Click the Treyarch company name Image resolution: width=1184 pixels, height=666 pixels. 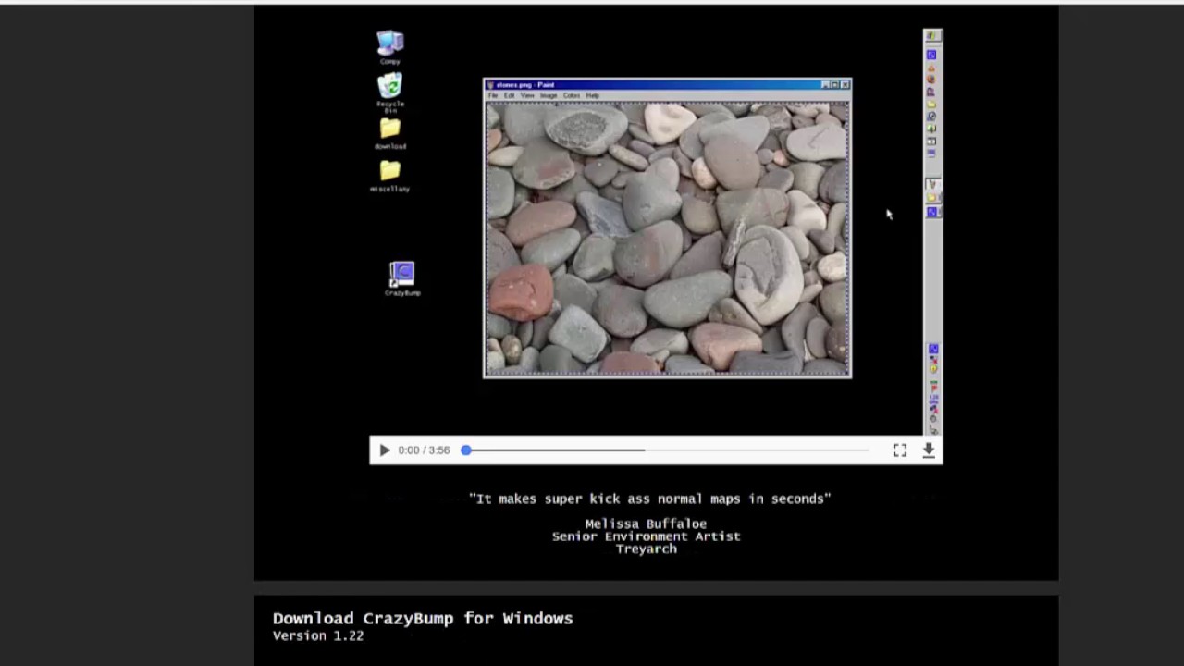[x=646, y=549]
